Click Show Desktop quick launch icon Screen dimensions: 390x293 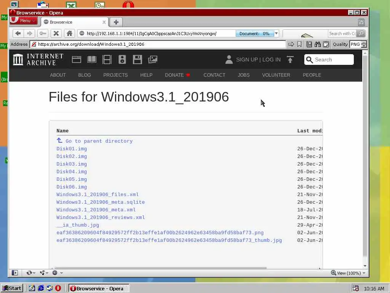click(32, 288)
